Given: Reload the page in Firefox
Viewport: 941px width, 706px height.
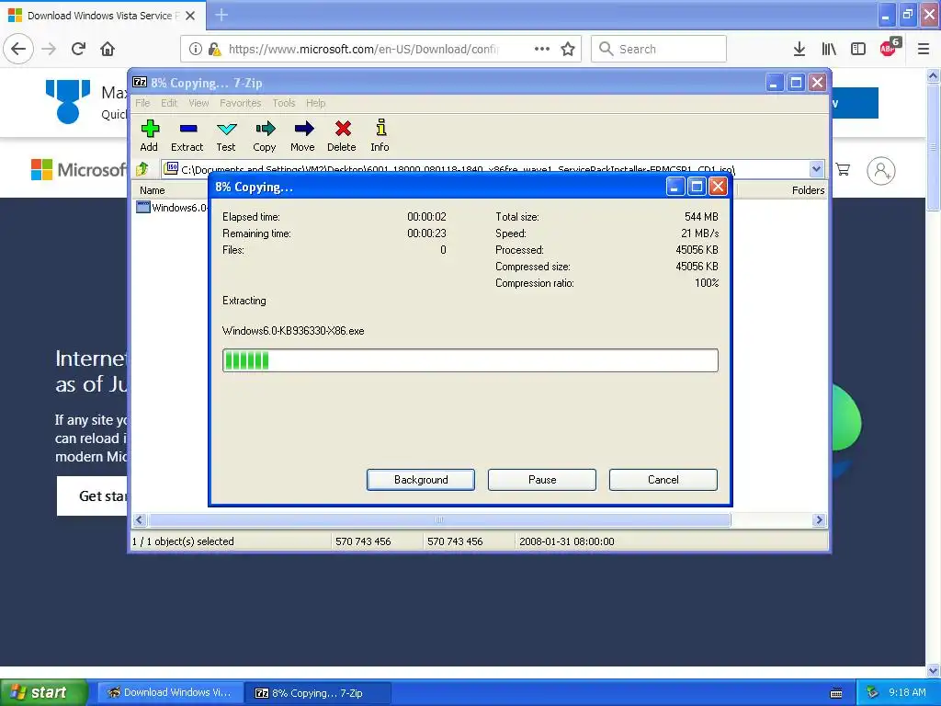Looking at the screenshot, I should [78, 50].
